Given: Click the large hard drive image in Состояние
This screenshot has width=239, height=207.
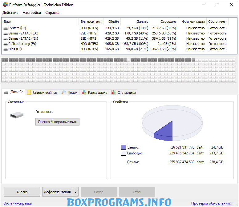Looking at the screenshot, I should [17, 115].
